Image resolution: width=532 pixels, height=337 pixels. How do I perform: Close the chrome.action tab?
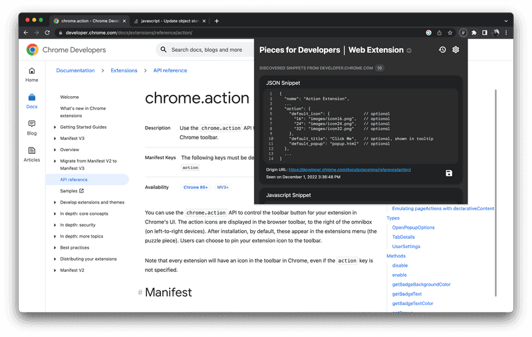pos(124,21)
